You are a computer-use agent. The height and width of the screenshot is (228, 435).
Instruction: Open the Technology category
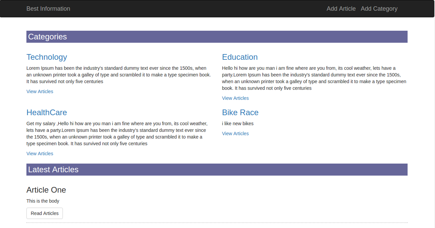[x=46, y=57]
